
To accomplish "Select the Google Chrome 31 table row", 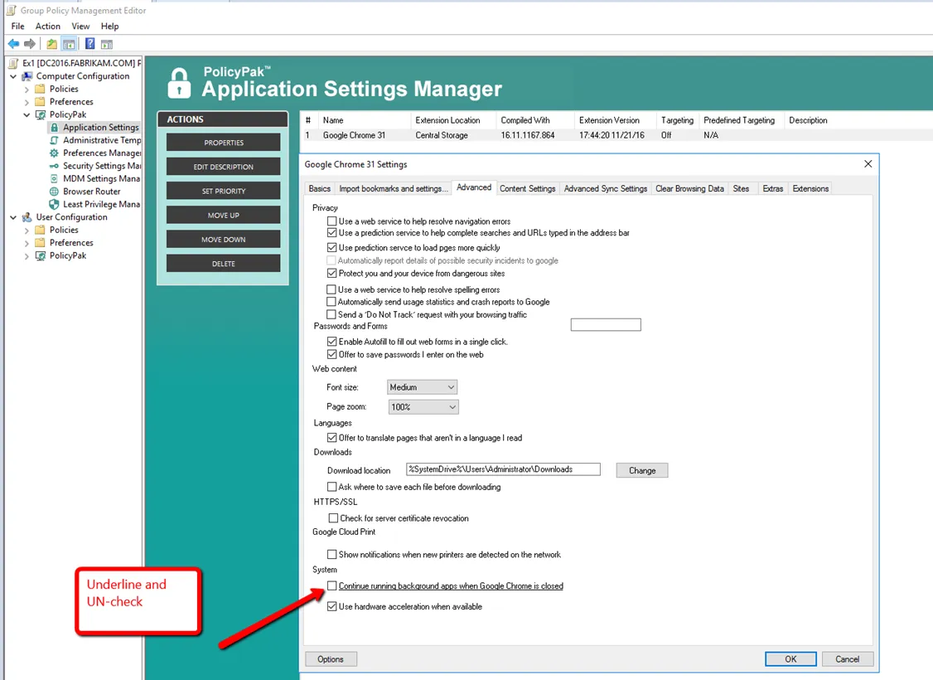I will (x=354, y=135).
